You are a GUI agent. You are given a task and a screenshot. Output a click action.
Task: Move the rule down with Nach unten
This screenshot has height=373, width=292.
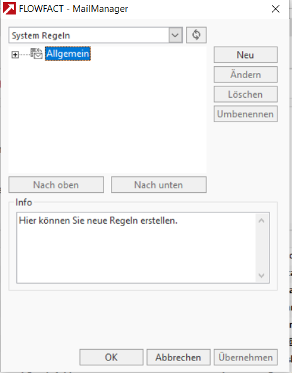pos(159,185)
